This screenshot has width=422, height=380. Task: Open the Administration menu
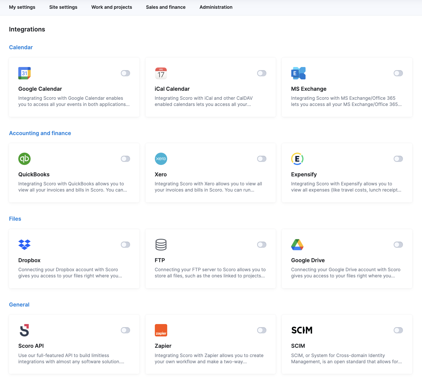point(216,7)
